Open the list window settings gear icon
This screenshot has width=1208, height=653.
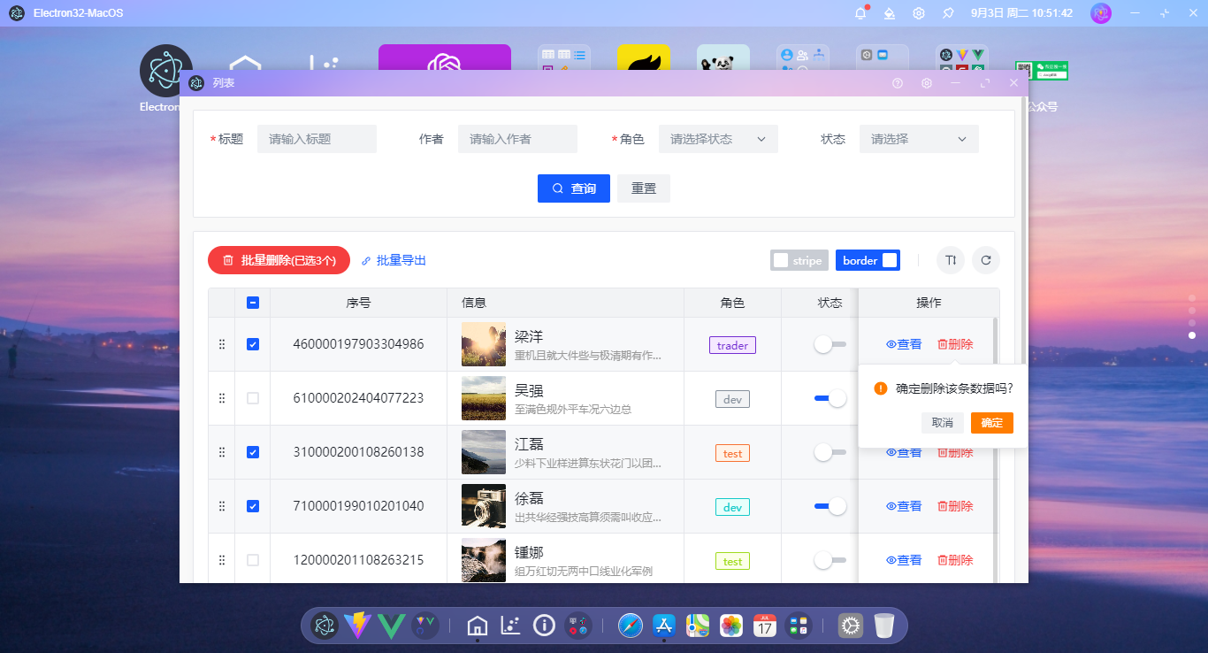[925, 82]
